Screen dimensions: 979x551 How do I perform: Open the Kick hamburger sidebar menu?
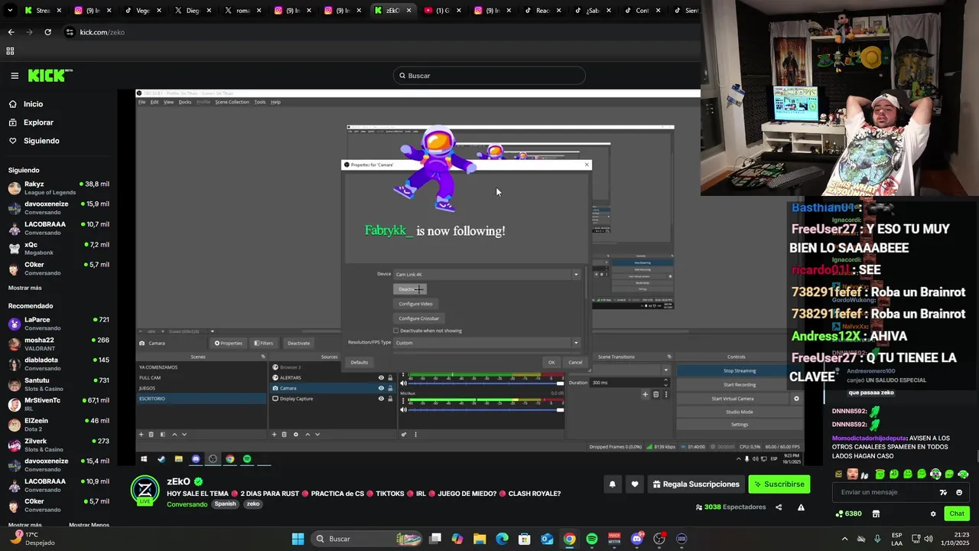click(15, 76)
